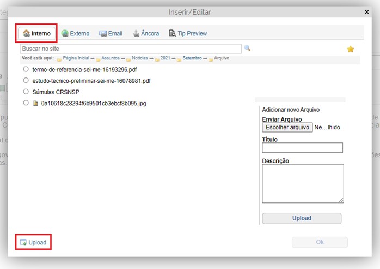The height and width of the screenshot is (269, 380).
Task: Click the Interno tab house icon
Action: click(26, 33)
